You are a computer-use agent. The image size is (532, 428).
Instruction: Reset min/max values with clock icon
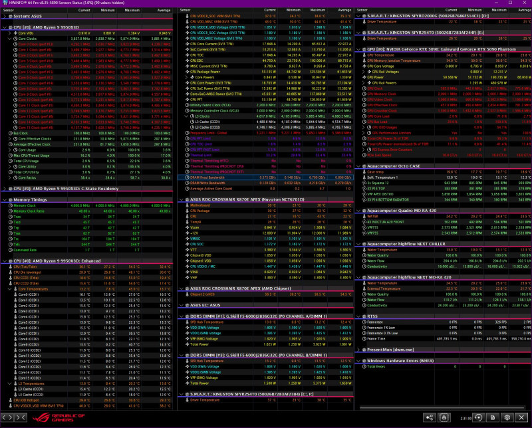click(479, 417)
